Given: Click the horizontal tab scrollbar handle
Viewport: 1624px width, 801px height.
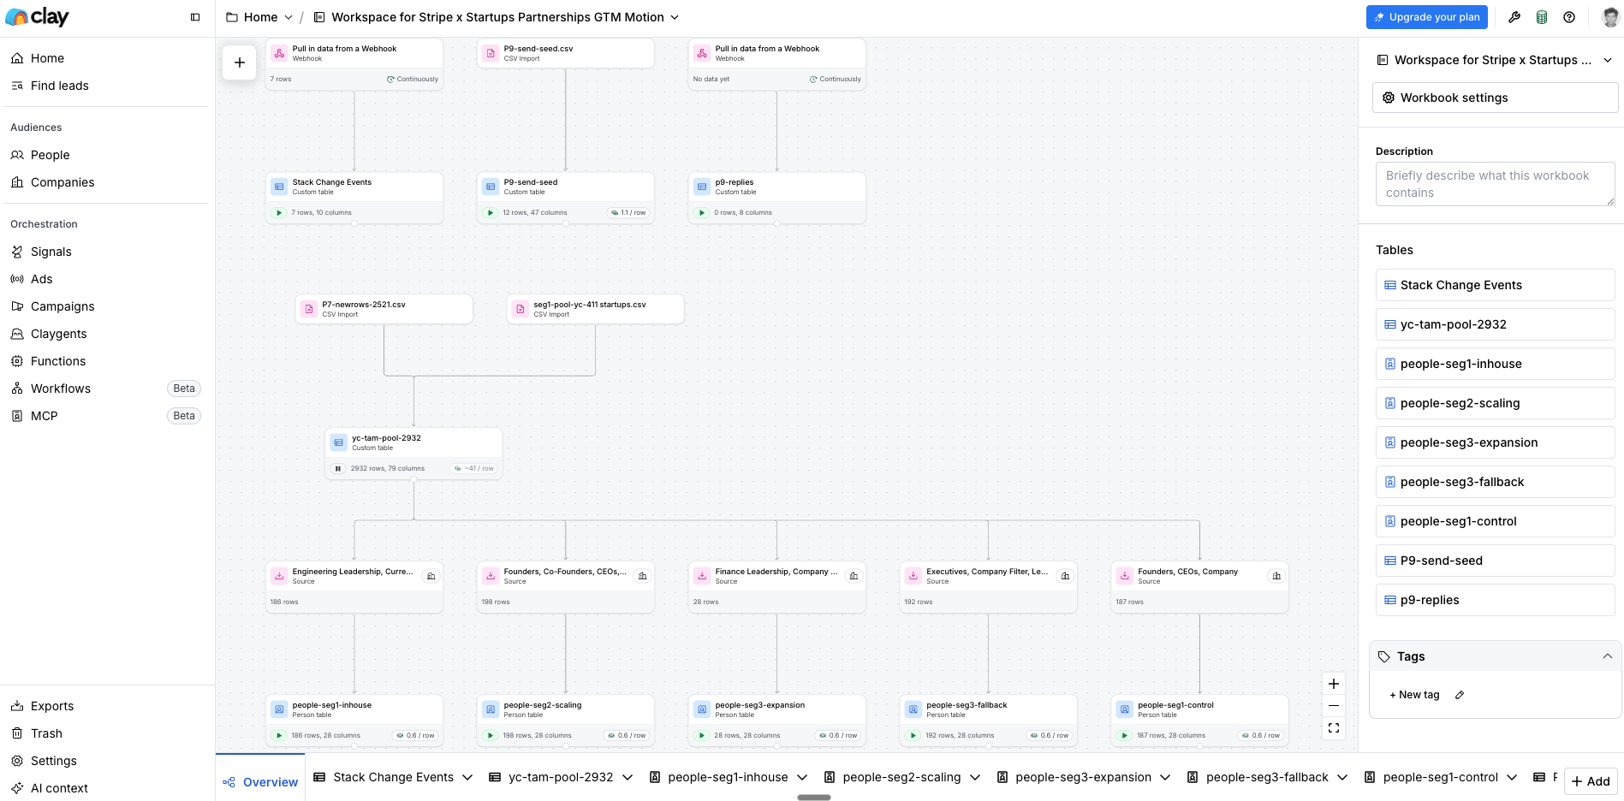Looking at the screenshot, I should point(813,798).
